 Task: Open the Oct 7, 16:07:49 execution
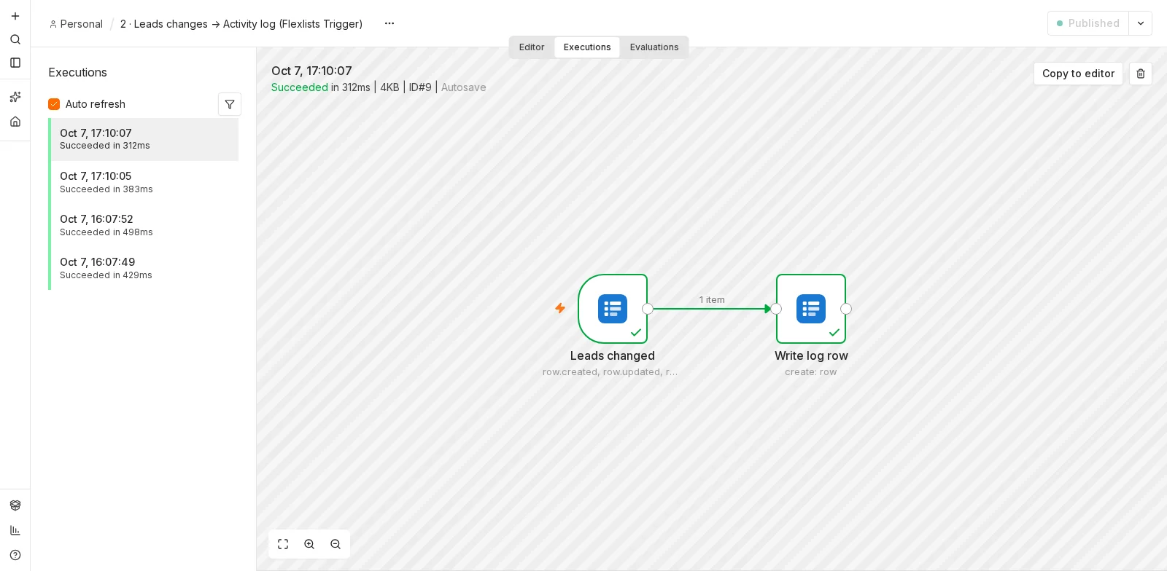pos(144,268)
